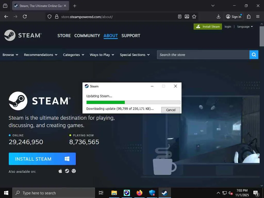264x198 pixels.
Task: Click the Updating Steam progress bar
Action: click(x=133, y=102)
